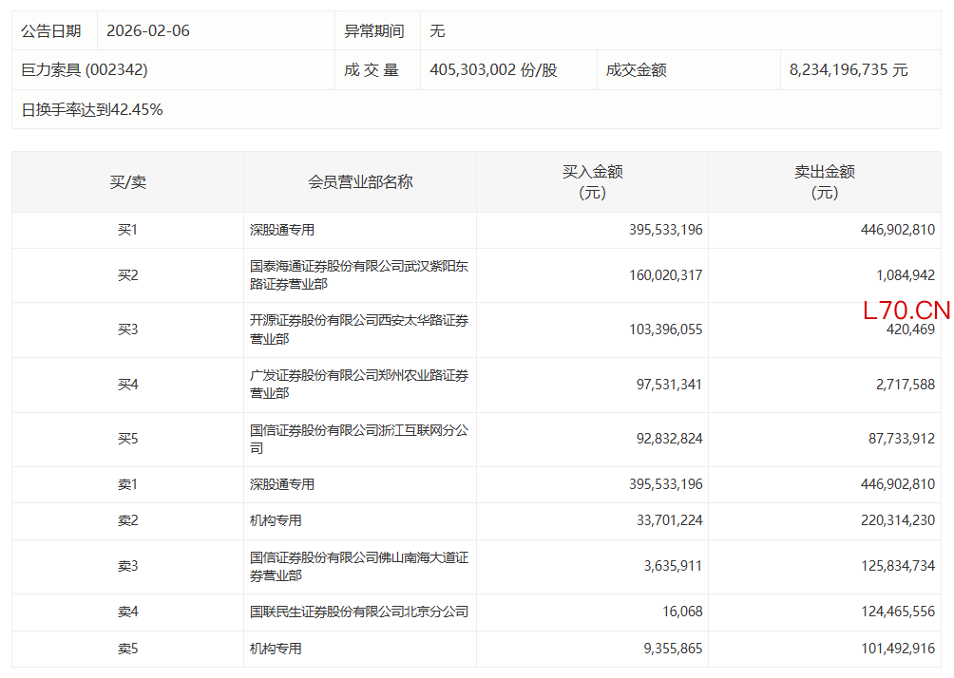Select the 卖5 row label
This screenshot has height=678, width=954.
tap(127, 649)
